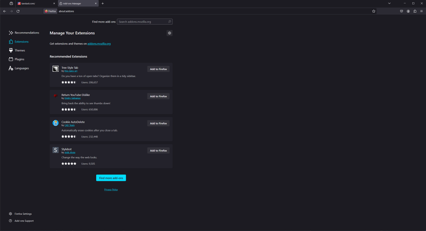This screenshot has width=426, height=231.
Task: Open the Firefox account icon
Action: (408, 11)
